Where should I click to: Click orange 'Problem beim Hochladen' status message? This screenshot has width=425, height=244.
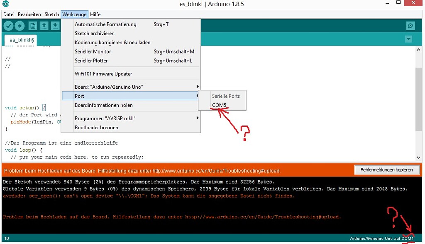pyautogui.click(x=142, y=171)
